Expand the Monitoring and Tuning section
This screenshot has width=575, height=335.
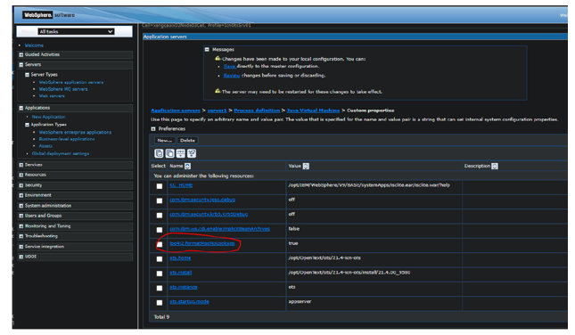point(21,226)
